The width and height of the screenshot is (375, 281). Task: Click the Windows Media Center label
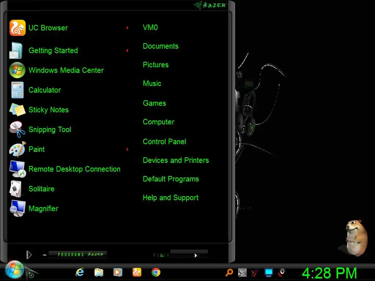click(x=66, y=70)
